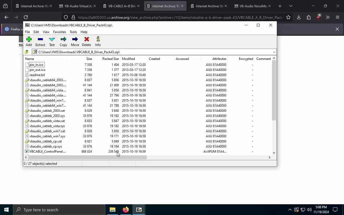This screenshot has width=344, height=215.
Task: Switch to VB-Audio VoiceMeeter browser tab
Action: 253,6
